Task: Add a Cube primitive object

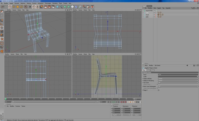Action: [57, 7]
